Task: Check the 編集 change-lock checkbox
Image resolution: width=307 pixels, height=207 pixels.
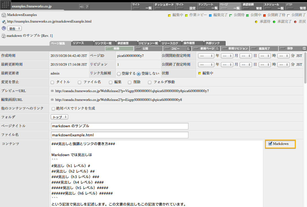Action: [111, 82]
